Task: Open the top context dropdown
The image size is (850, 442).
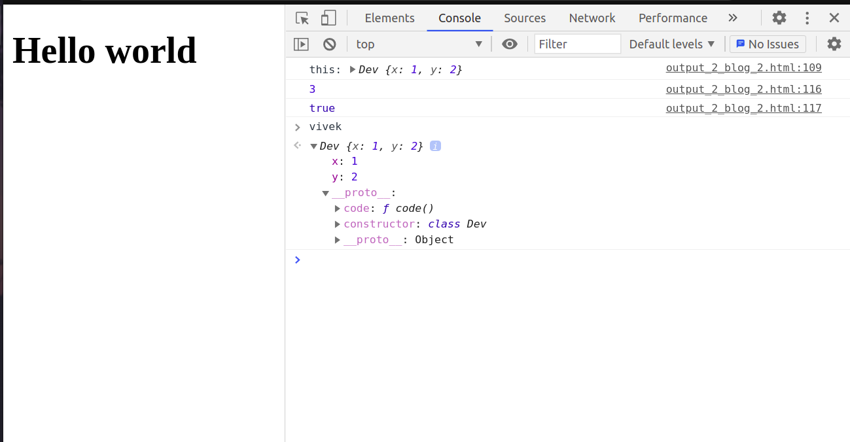Action: [419, 44]
